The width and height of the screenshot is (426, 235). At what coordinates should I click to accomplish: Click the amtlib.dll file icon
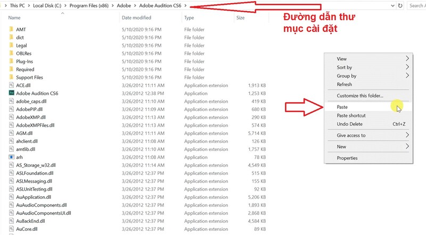pyautogui.click(x=11, y=149)
